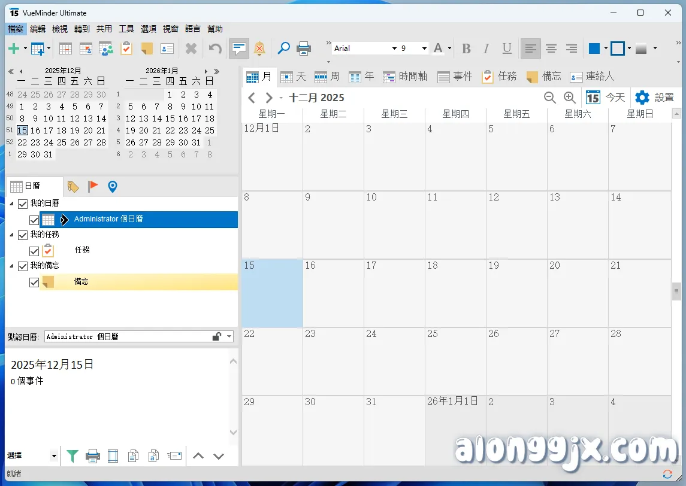686x486 pixels.
Task: Click the bell reminder icon in toolbar
Action: (x=259, y=48)
